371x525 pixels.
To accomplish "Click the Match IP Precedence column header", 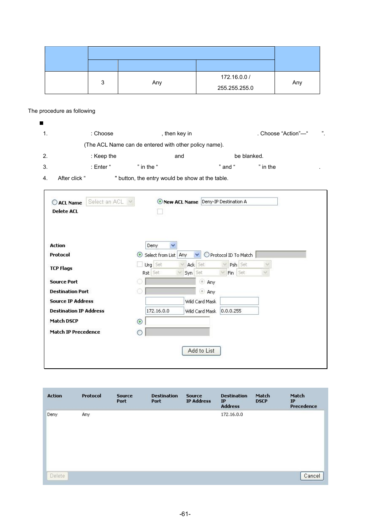I will (x=303, y=401).
